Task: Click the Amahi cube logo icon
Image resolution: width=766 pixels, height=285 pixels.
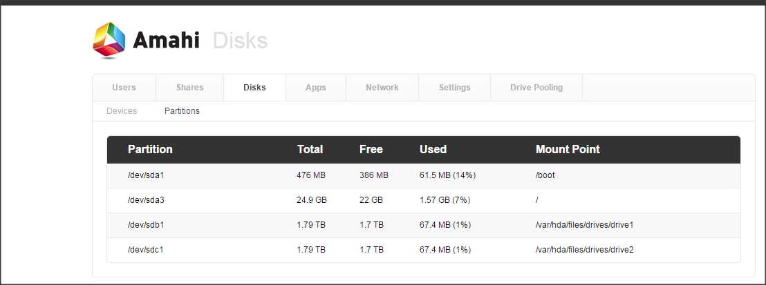Action: point(109,40)
